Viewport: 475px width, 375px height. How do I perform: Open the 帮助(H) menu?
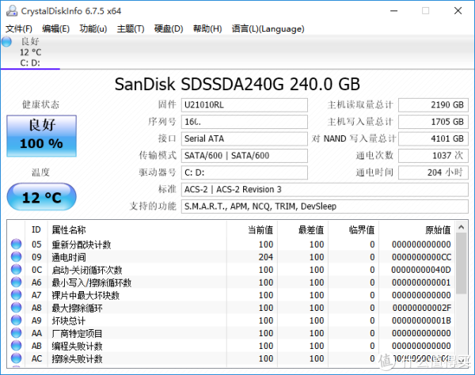coord(207,28)
